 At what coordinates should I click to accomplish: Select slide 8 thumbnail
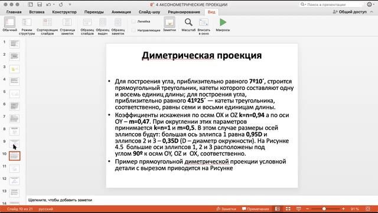[14, 131]
